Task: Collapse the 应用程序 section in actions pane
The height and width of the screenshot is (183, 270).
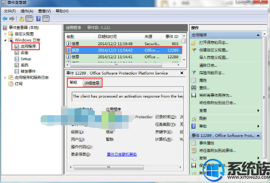Action: tap(258, 35)
